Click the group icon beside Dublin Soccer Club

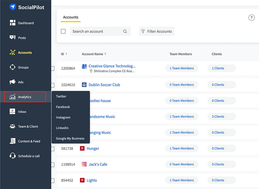pos(84,85)
